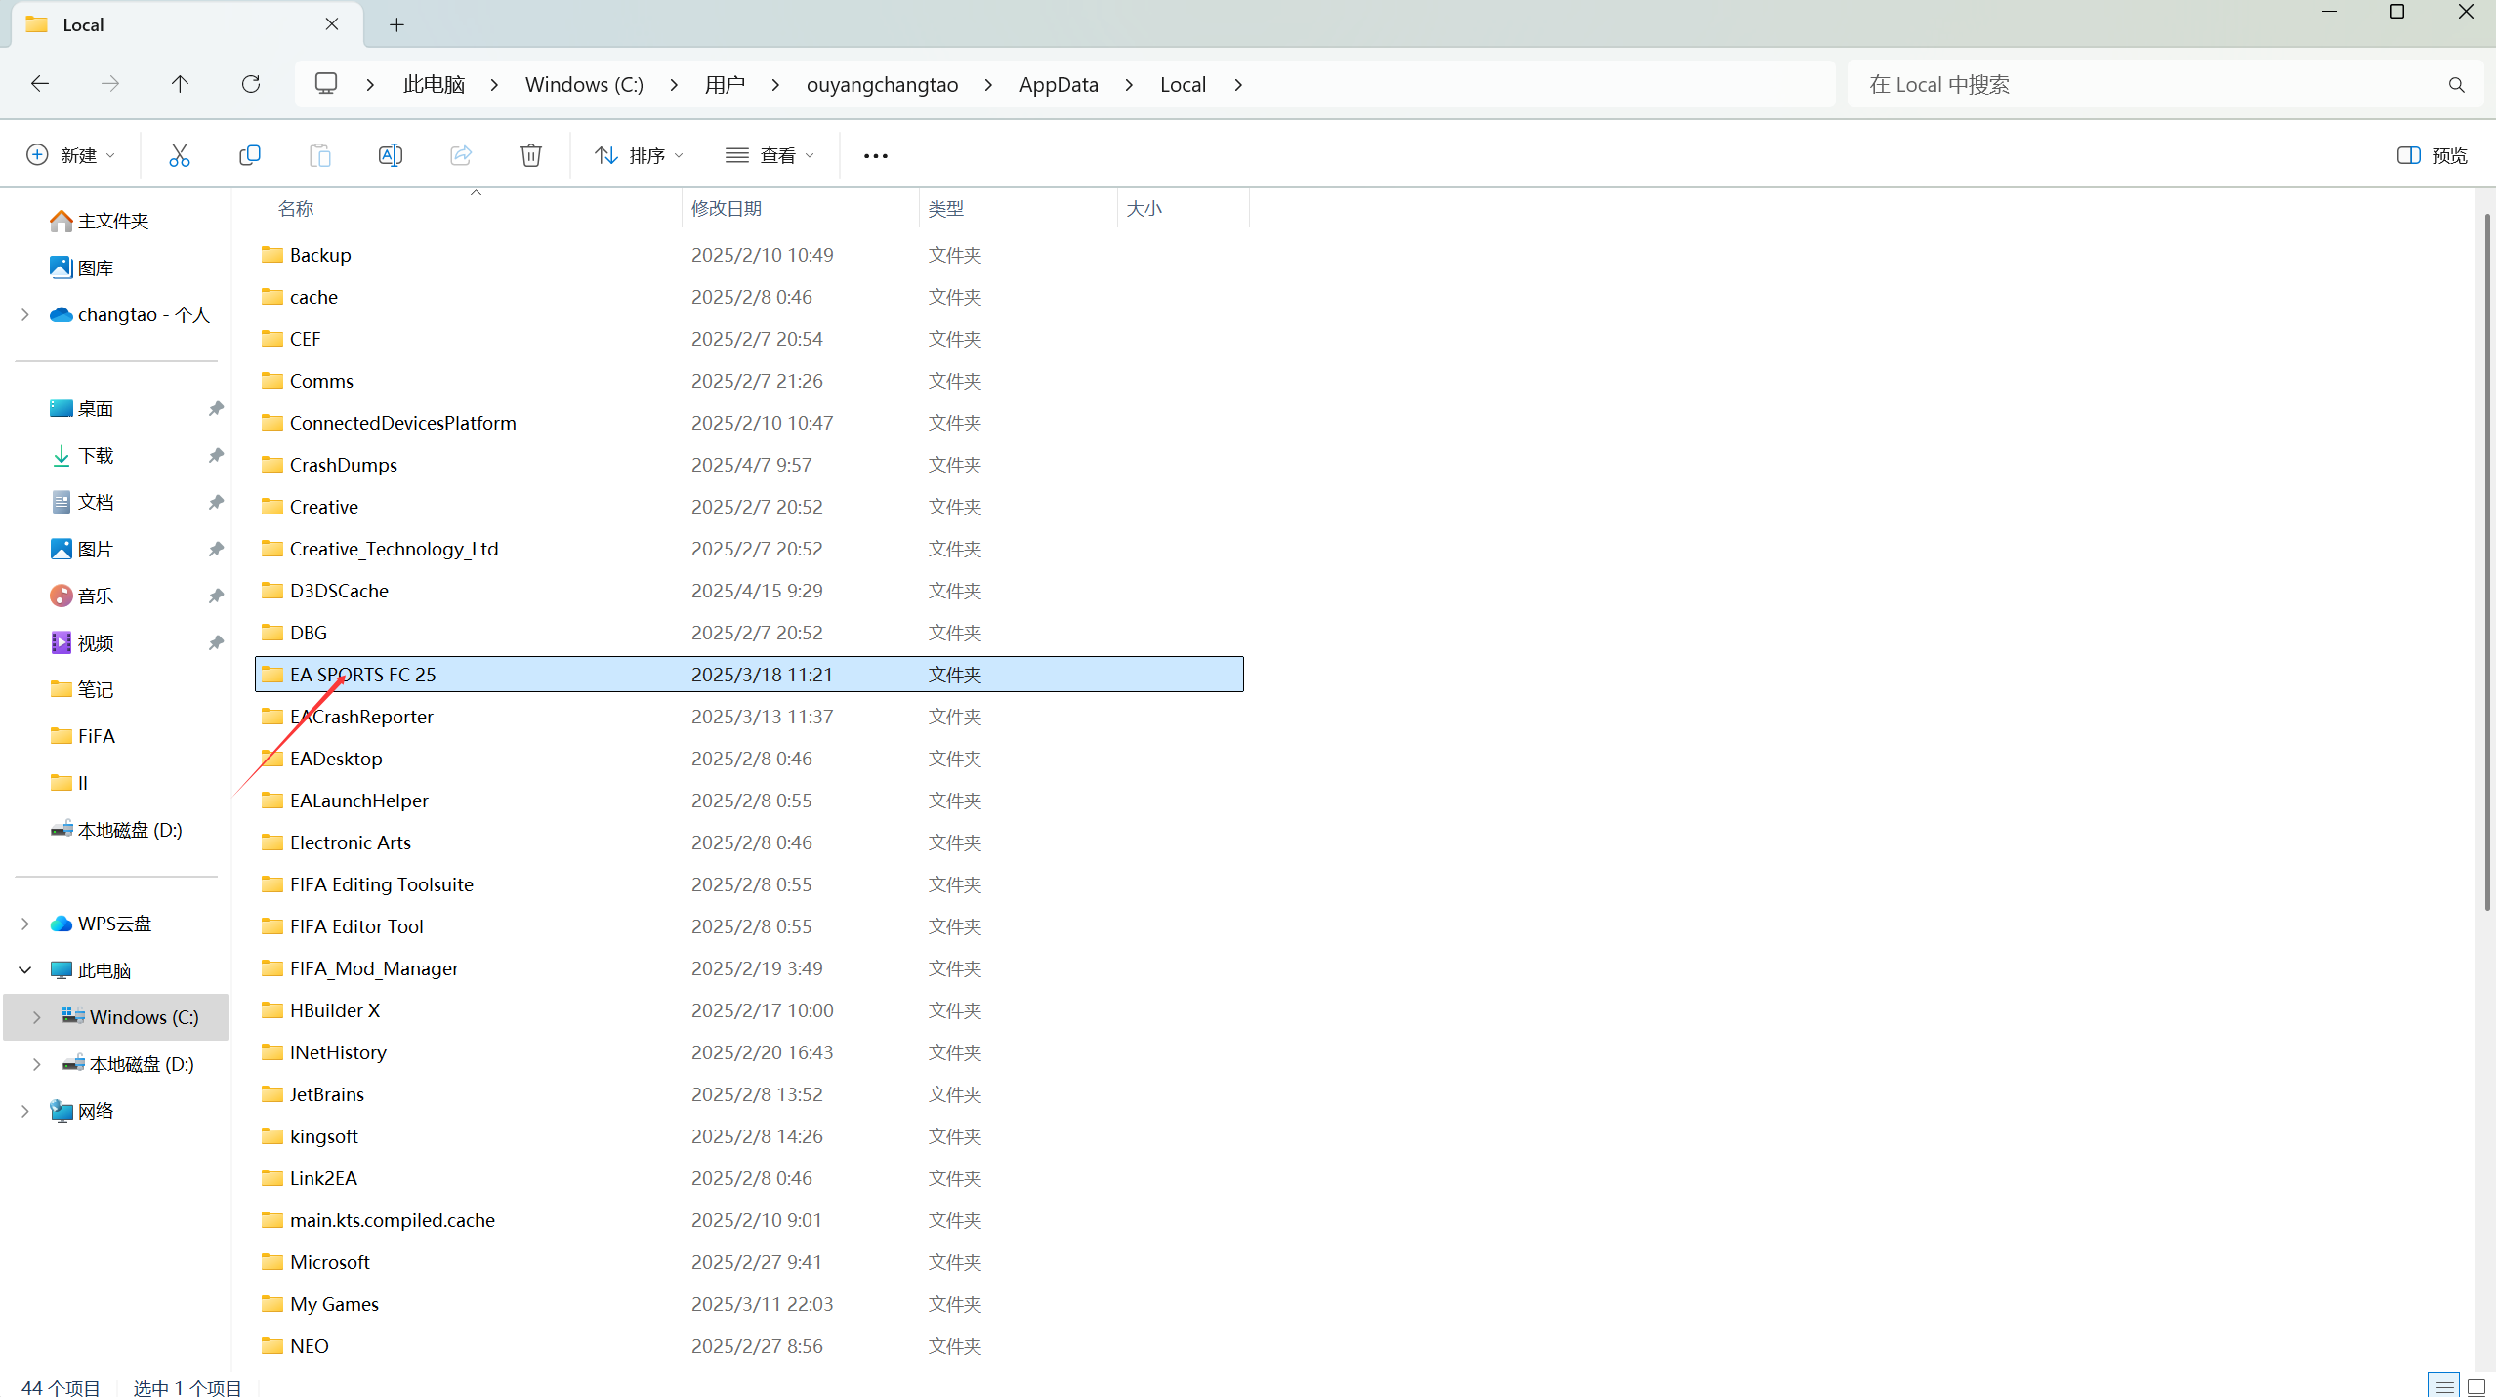Screen dimensions: 2496x1397
Task: Collapse the This PC tree node
Action: [25, 970]
